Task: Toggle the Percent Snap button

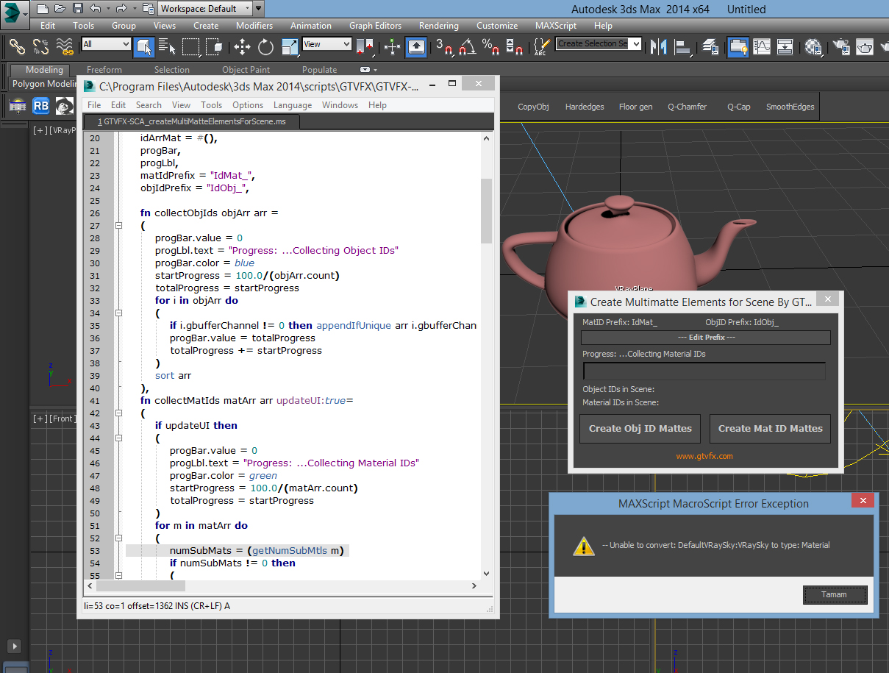Action: point(490,47)
